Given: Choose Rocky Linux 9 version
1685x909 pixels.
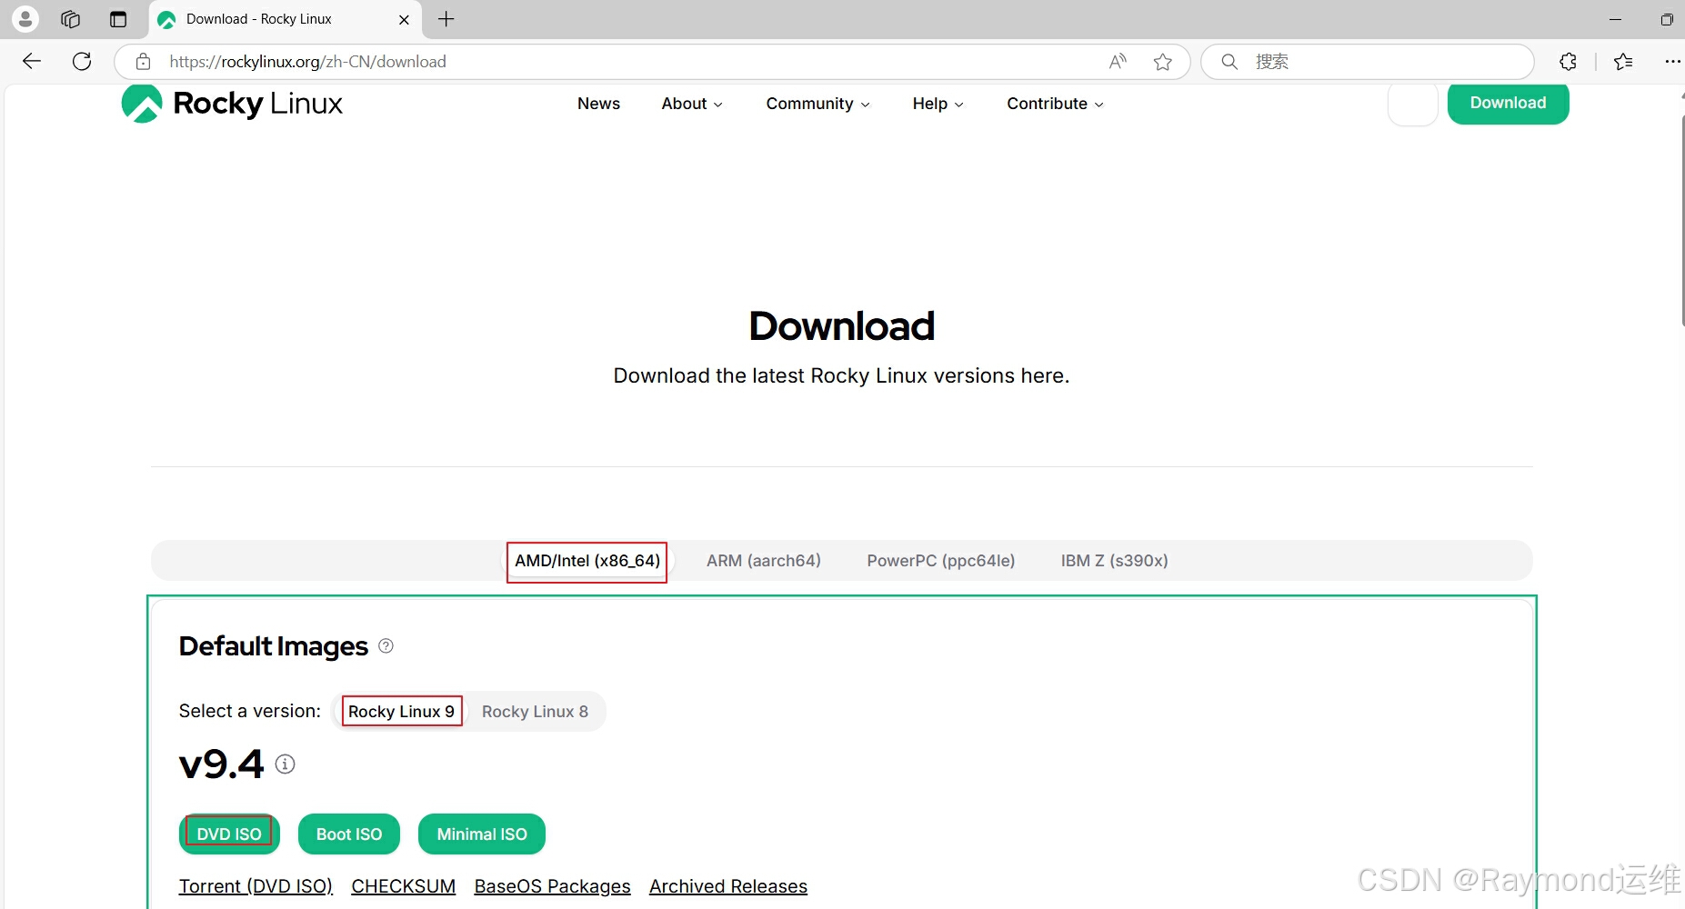Looking at the screenshot, I should coord(402,711).
